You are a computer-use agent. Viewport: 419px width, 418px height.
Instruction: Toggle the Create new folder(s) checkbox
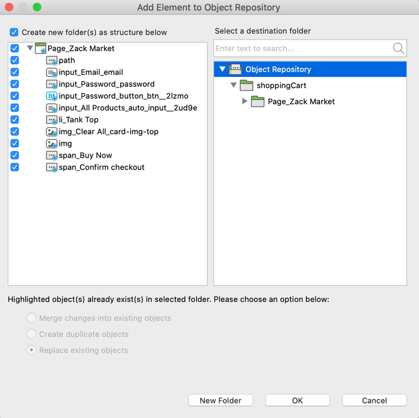[x=14, y=32]
